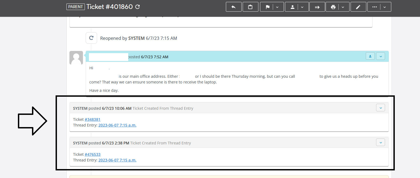
Task: Click the three-dots more options icon
Action: (x=374, y=7)
